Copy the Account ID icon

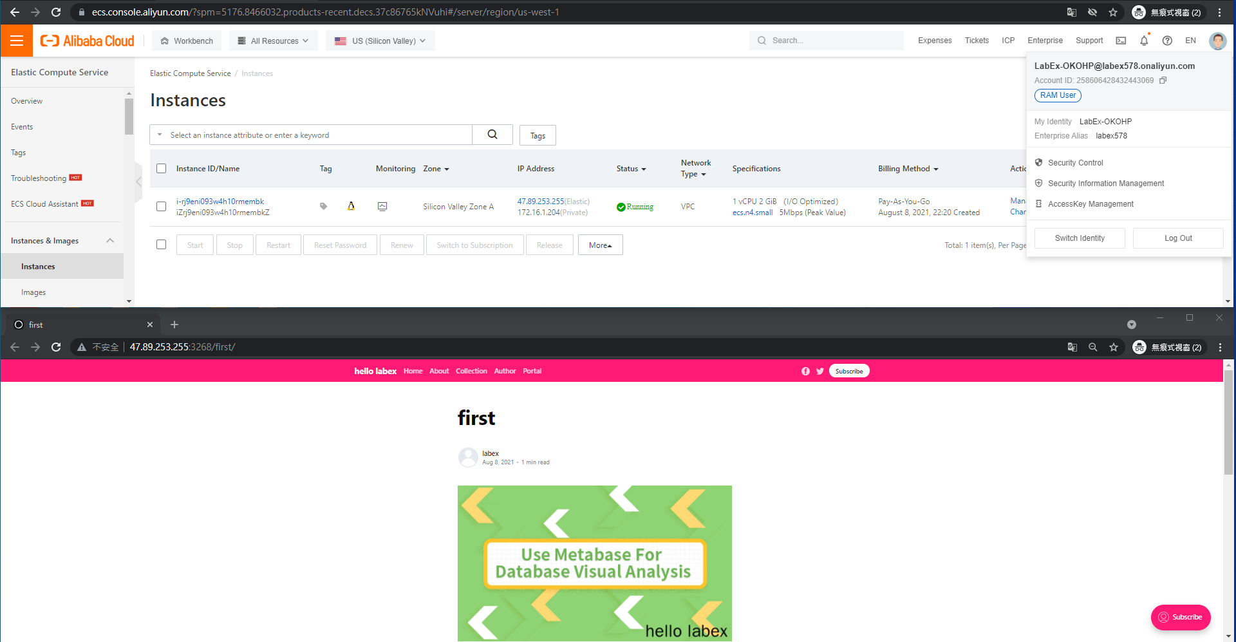1163,80
